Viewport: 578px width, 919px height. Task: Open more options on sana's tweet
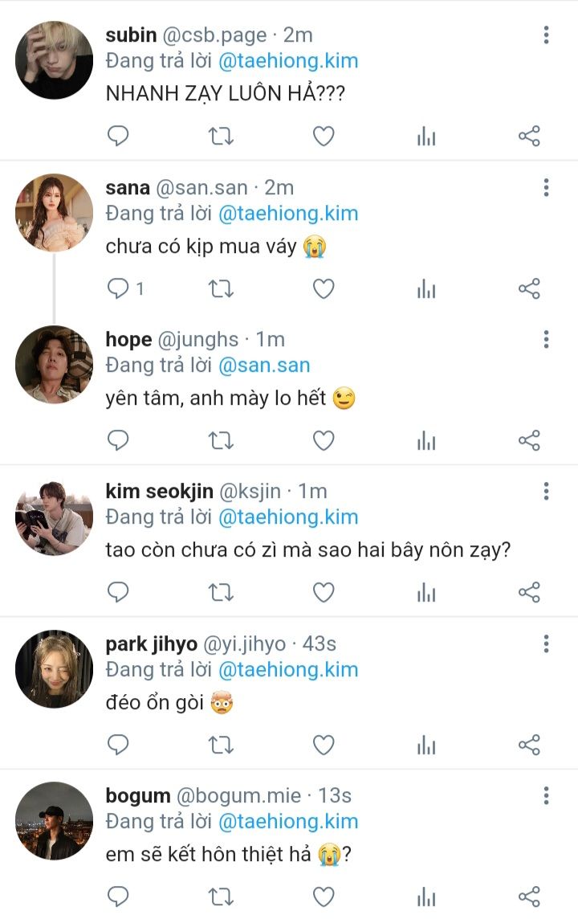pyautogui.click(x=546, y=188)
